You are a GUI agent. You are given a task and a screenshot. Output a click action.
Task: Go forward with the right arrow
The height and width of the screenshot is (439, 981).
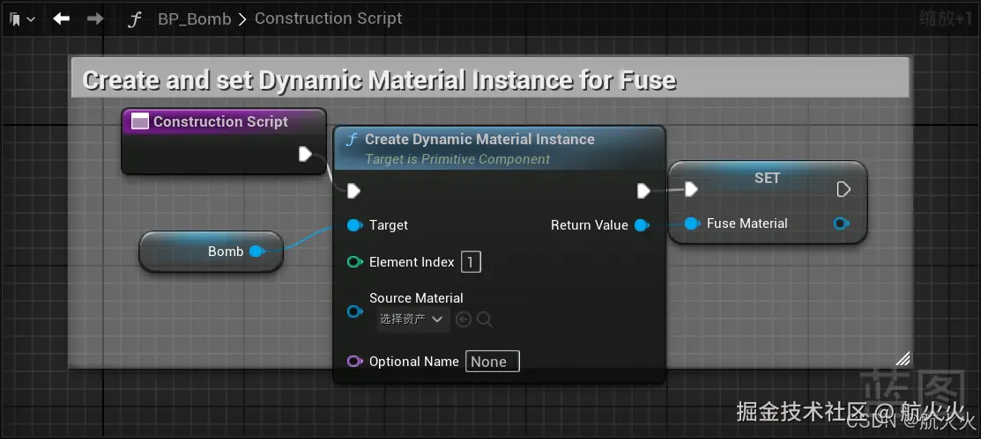tap(95, 18)
